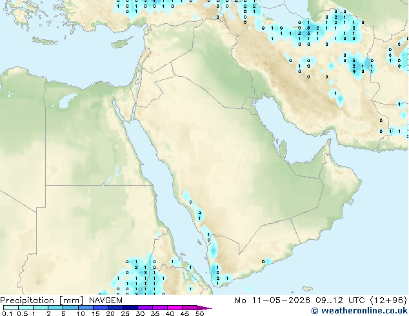This screenshot has width=409, height=316.
Task: Pick the 10–15 mm legend color swatch
Action: pyautogui.click(x=85, y=308)
